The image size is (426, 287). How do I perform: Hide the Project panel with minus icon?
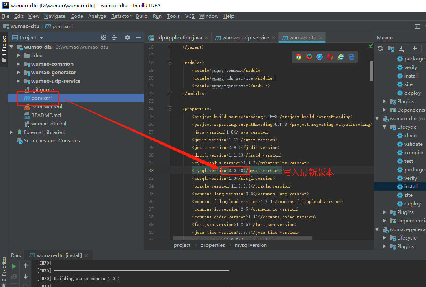[x=138, y=37]
